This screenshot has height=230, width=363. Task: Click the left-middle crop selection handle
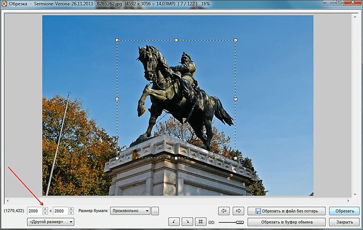[x=117, y=99]
